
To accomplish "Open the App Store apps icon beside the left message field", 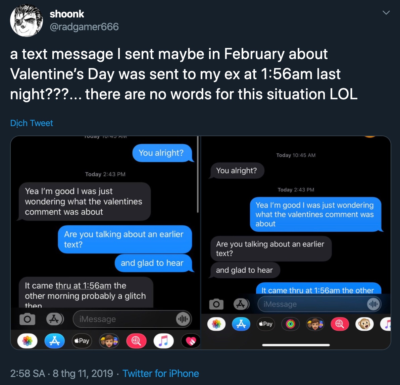I will coord(55,319).
